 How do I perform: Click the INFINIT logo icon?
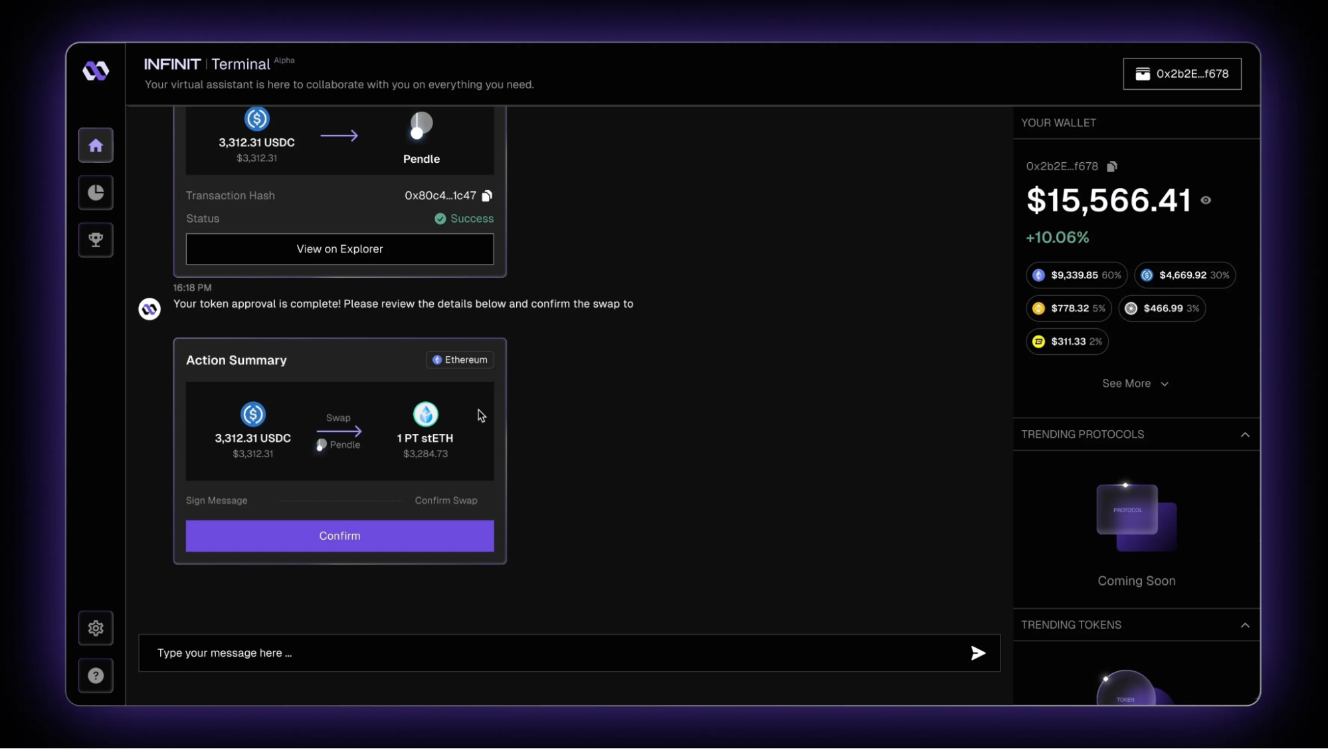coord(96,70)
